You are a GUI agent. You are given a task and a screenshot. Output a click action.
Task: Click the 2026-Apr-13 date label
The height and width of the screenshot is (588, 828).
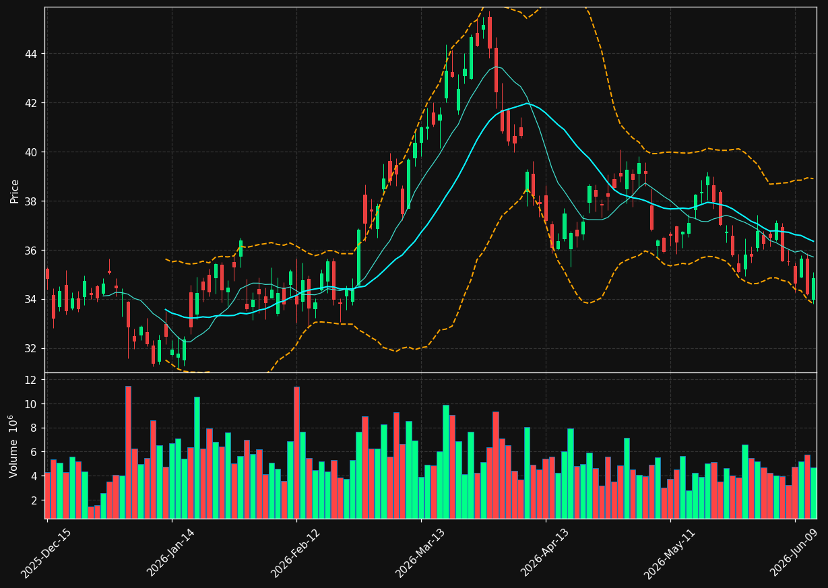[x=544, y=553]
